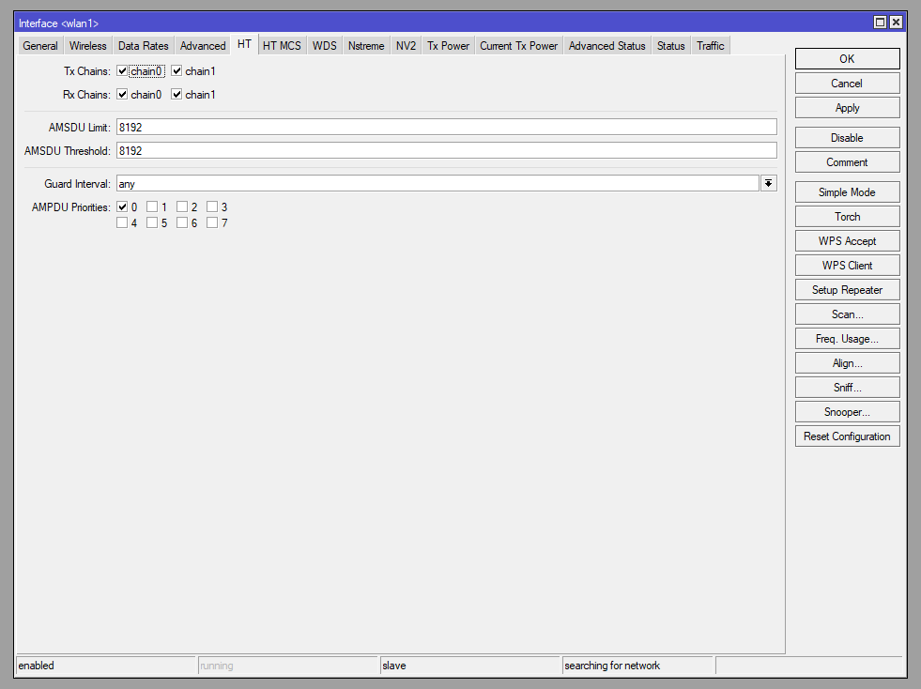Enable AMPDU priority 7
This screenshot has height=689, width=921.
click(212, 222)
